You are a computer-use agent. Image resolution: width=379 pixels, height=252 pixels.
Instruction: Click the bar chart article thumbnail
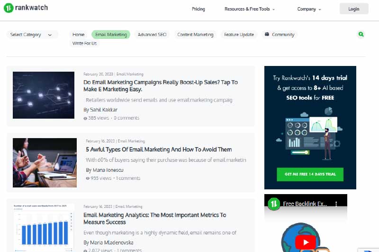tap(44, 227)
